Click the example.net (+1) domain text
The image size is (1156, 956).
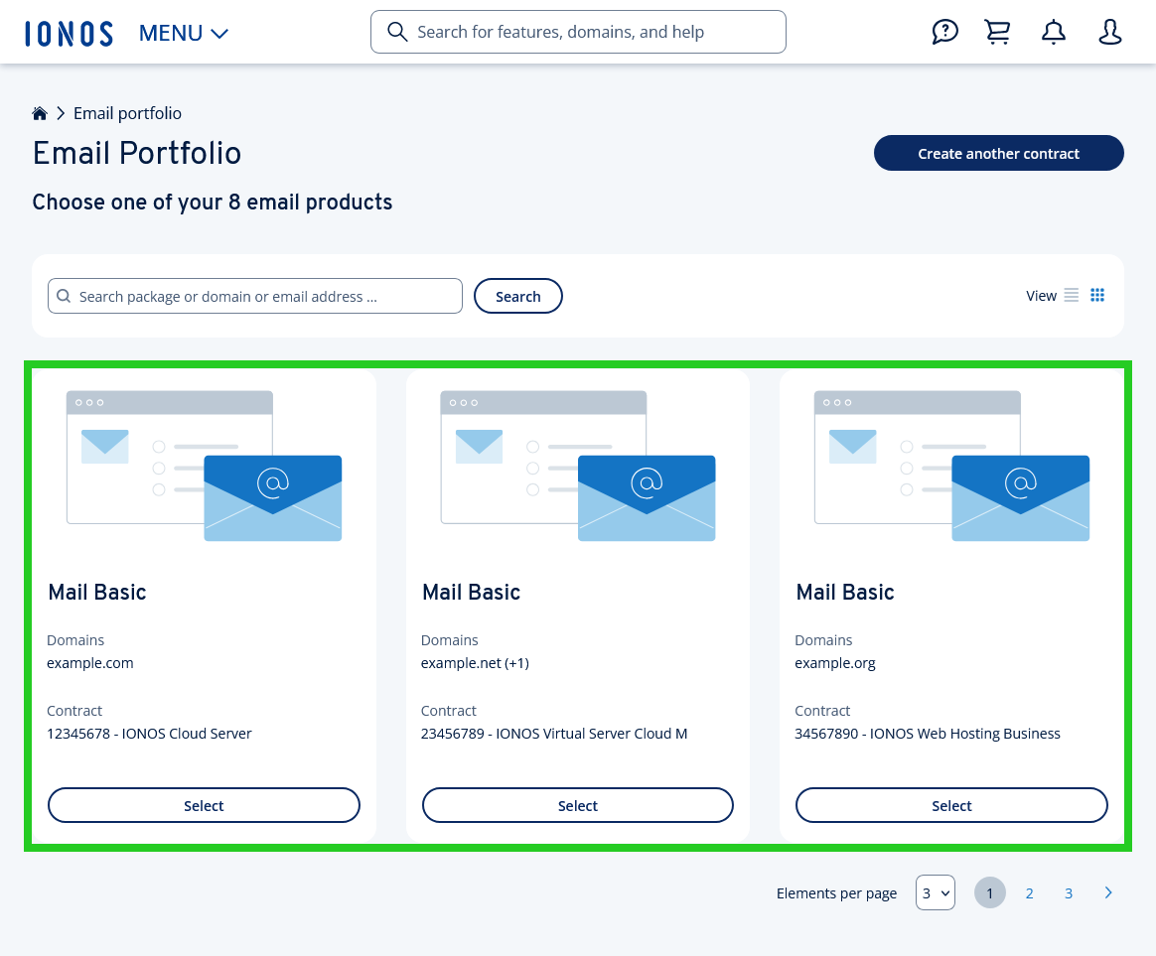click(475, 662)
